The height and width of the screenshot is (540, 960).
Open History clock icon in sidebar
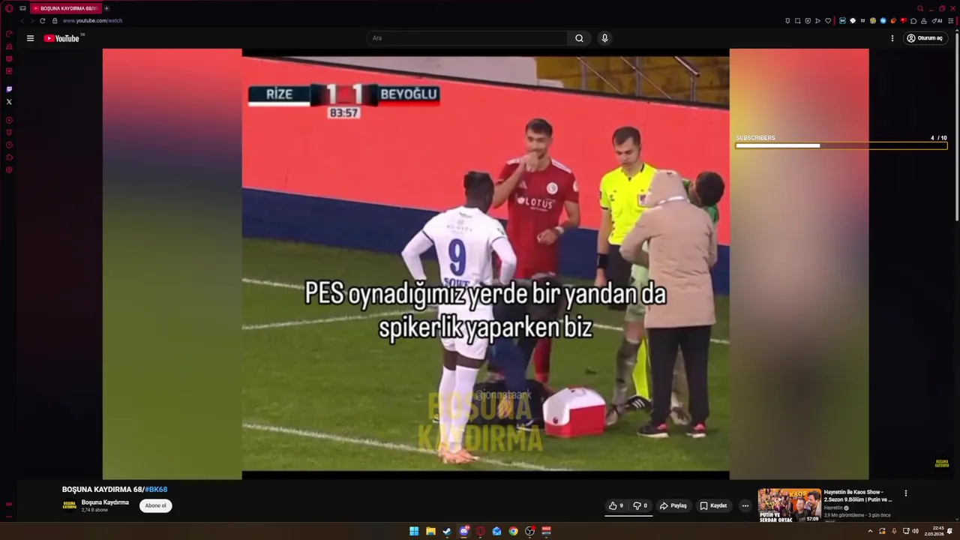[x=9, y=145]
